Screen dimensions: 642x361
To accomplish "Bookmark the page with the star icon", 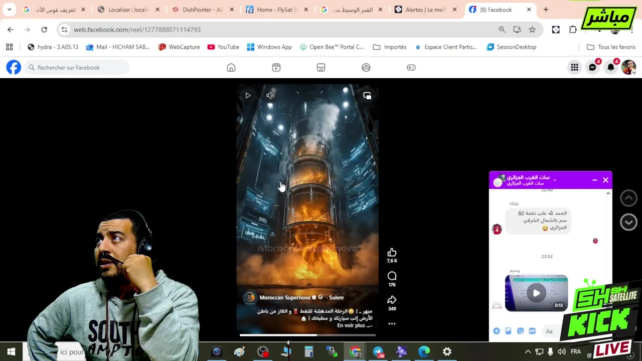I will (532, 30).
